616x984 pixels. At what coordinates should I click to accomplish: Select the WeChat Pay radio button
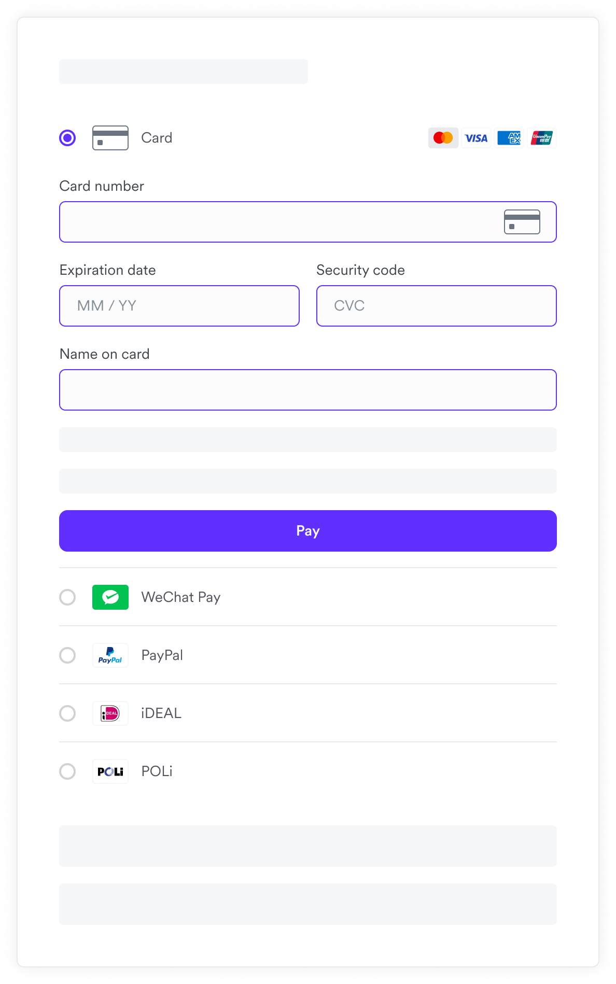(x=67, y=597)
